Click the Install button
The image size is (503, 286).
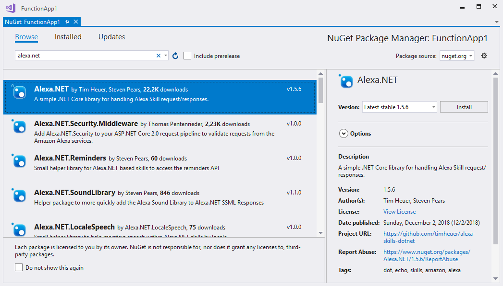[x=464, y=107]
